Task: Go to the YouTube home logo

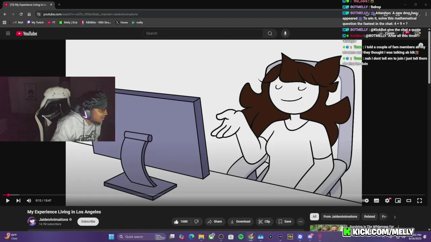Action: point(27,33)
